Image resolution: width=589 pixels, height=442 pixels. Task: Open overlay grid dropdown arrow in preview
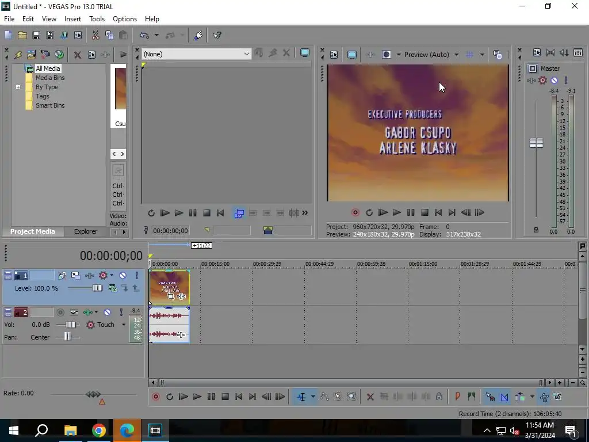tap(482, 55)
